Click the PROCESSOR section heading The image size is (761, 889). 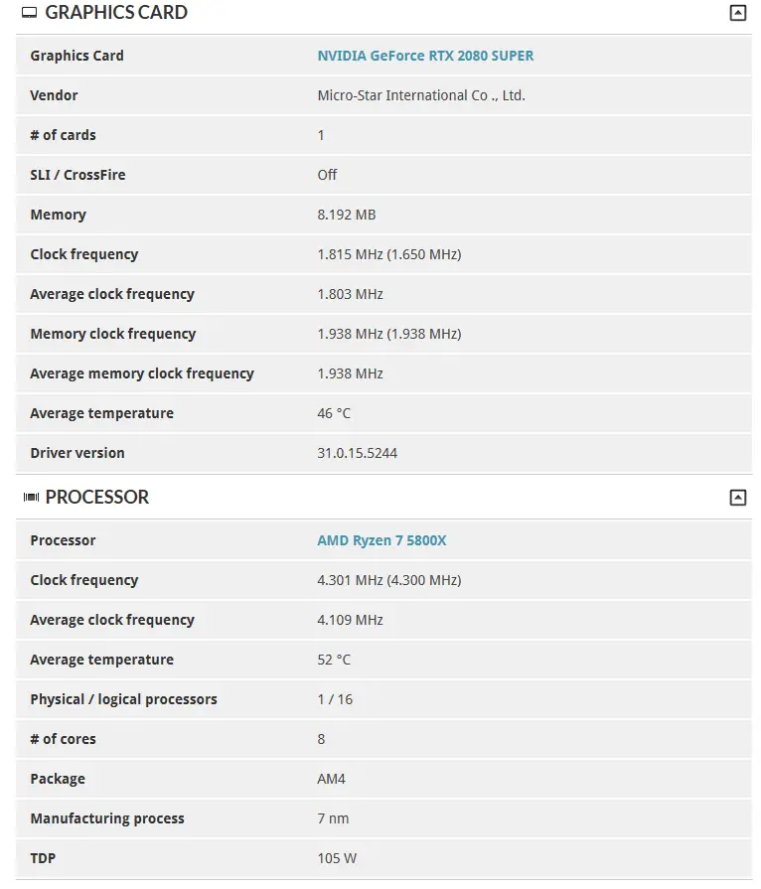97,498
